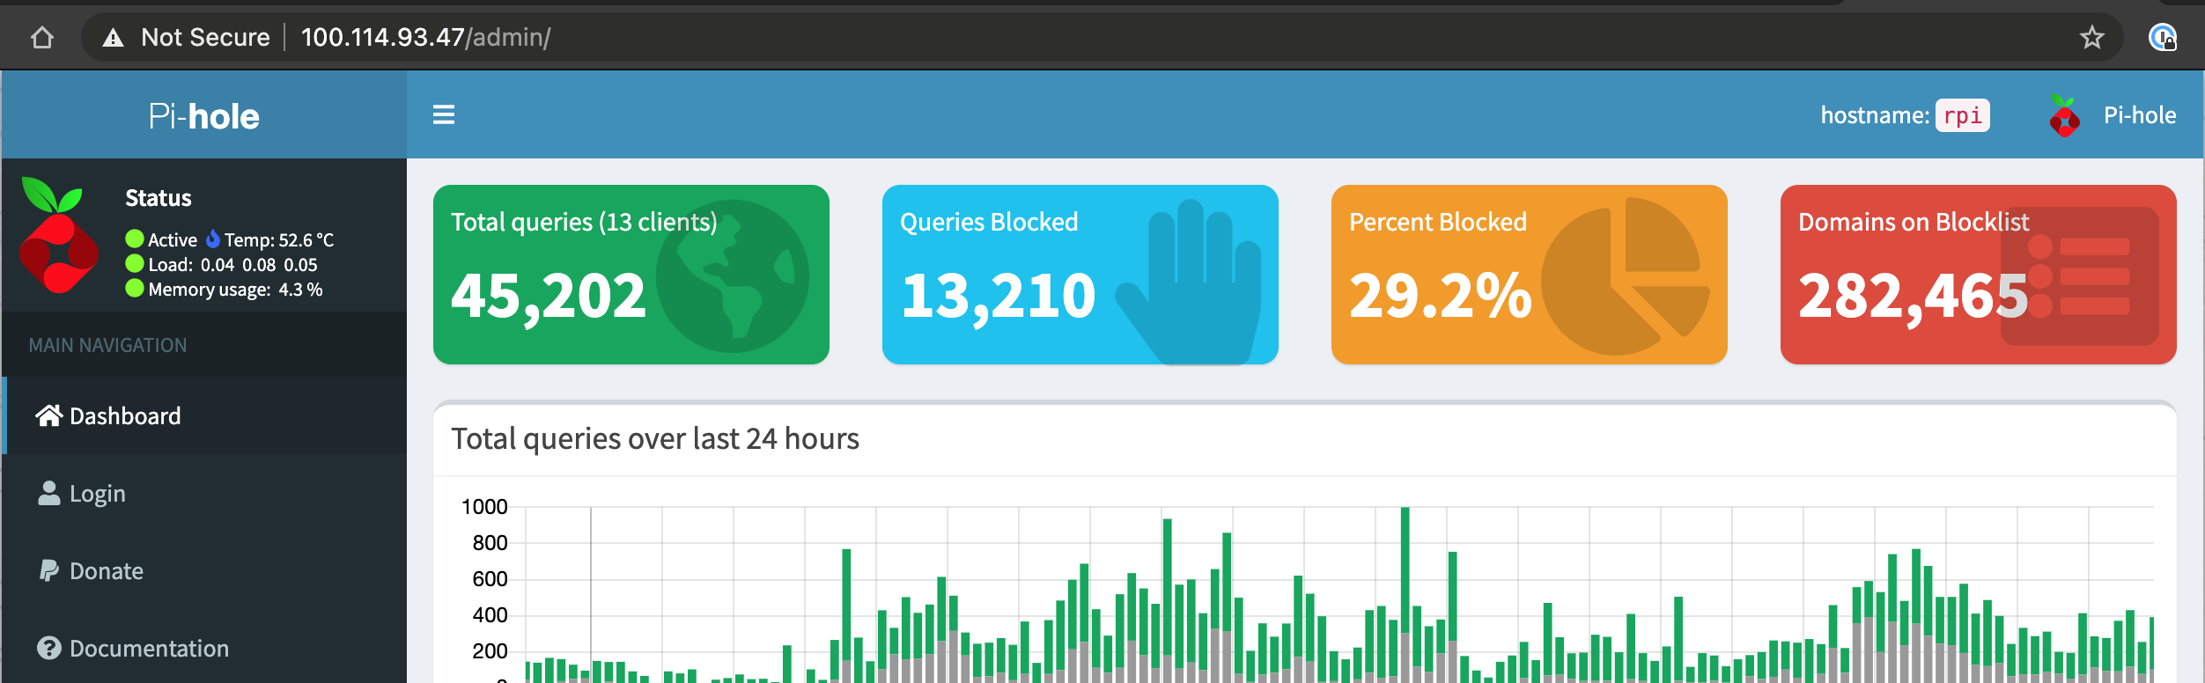
Task: Click the Total queries (13 clients) label
Action: click(x=584, y=222)
